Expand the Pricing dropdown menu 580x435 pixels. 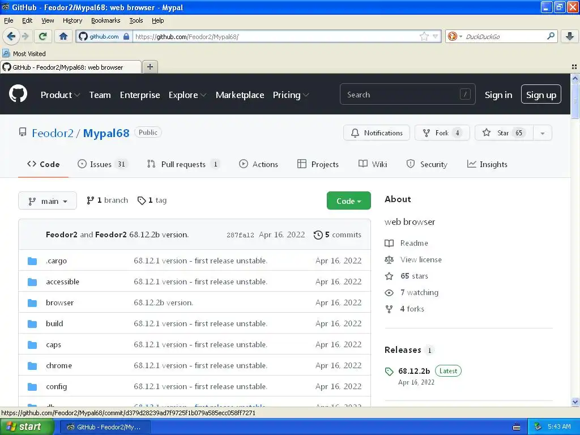point(291,95)
